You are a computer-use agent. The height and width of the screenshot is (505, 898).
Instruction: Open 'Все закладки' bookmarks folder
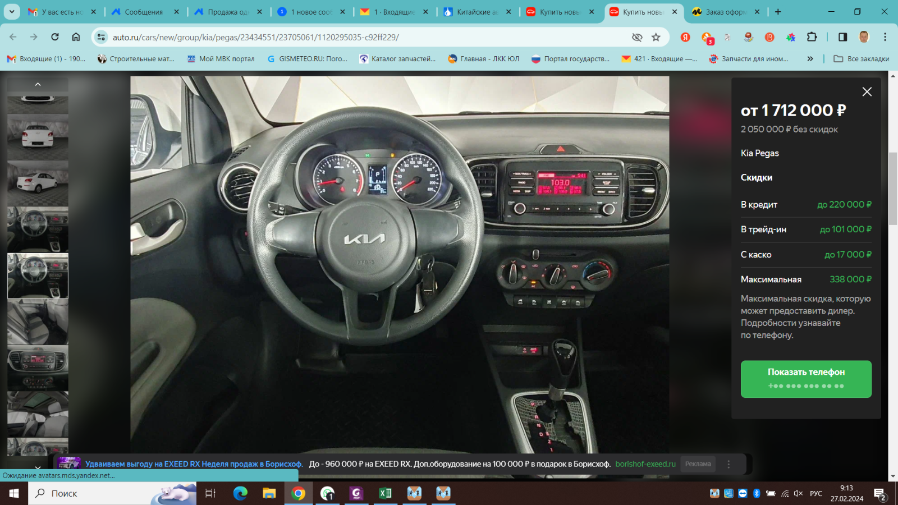pos(862,58)
